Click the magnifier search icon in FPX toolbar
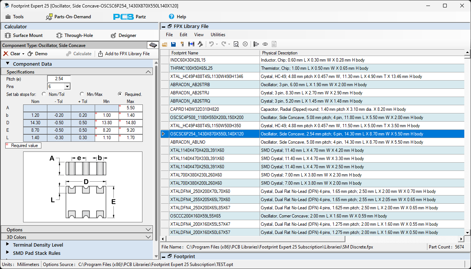The width and height of the screenshot is (471, 269). (236, 44)
